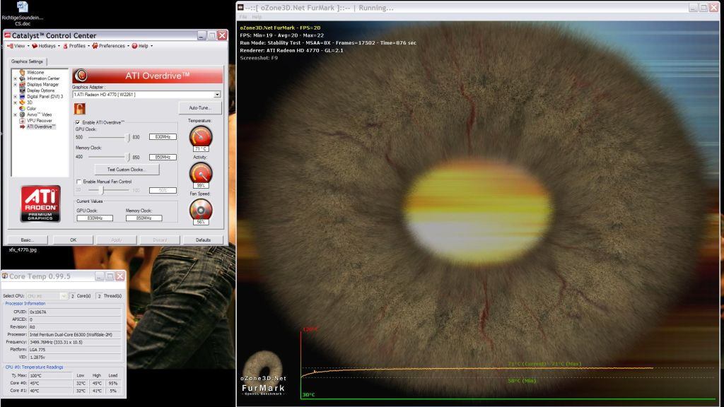
Task: Click the Activity gauge
Action: (x=200, y=173)
